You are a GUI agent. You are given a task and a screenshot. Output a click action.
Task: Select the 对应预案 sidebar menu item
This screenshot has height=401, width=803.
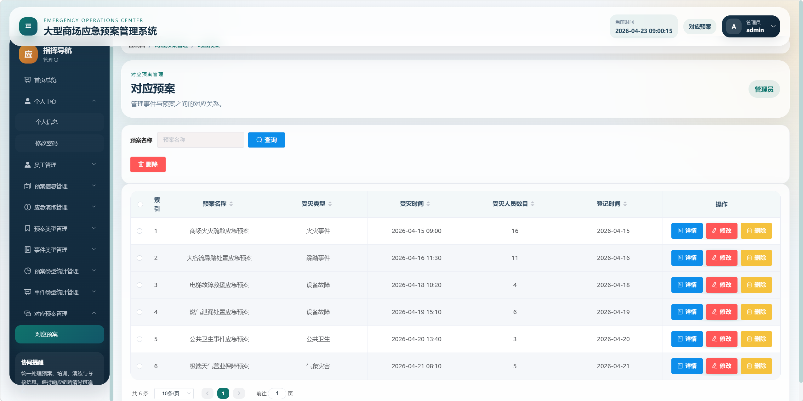click(60, 334)
